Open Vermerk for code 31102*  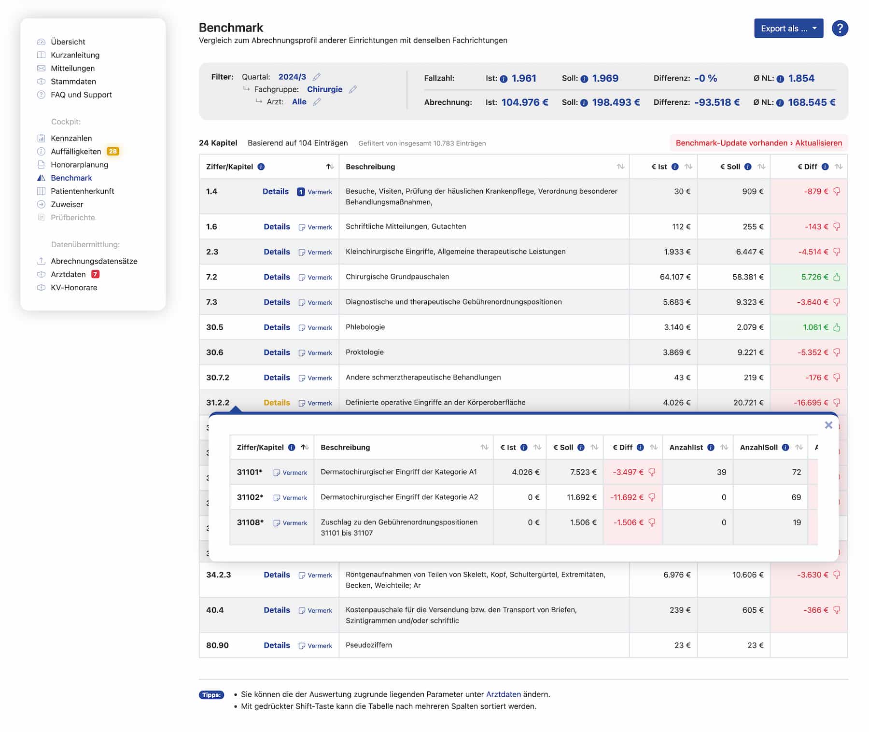click(290, 498)
